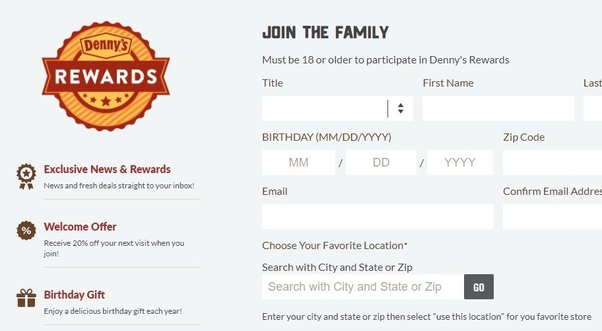Click the Birthday Gift heading

tap(75, 295)
